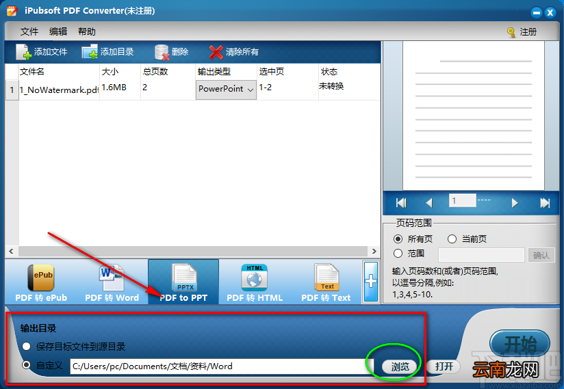
Task: Select file 1_NoWatermark.pdf in the list
Action: pos(59,90)
